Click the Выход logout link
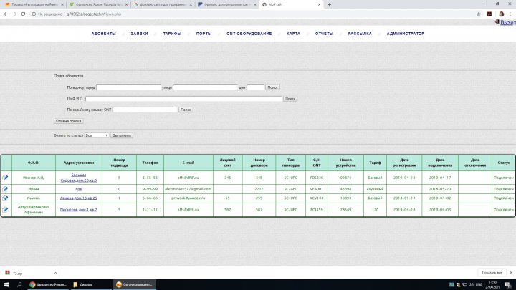This screenshot has height=290, width=516. (508, 22)
